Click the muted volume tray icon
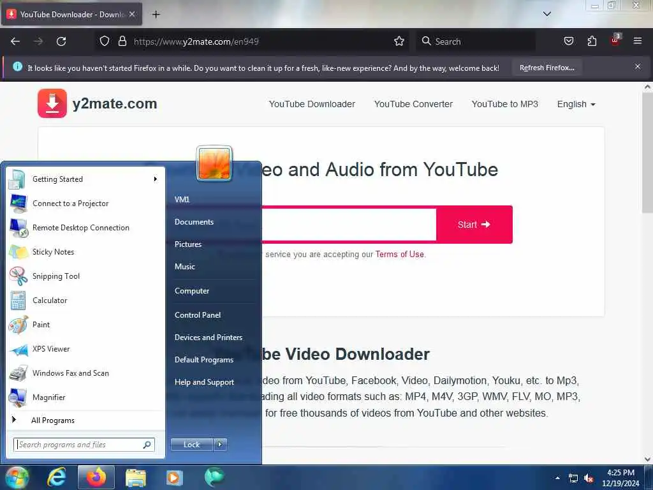This screenshot has height=490, width=653. [589, 479]
